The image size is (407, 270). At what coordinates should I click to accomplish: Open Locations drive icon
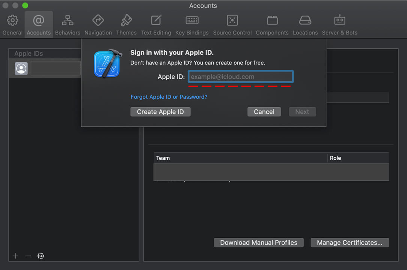coord(305,20)
